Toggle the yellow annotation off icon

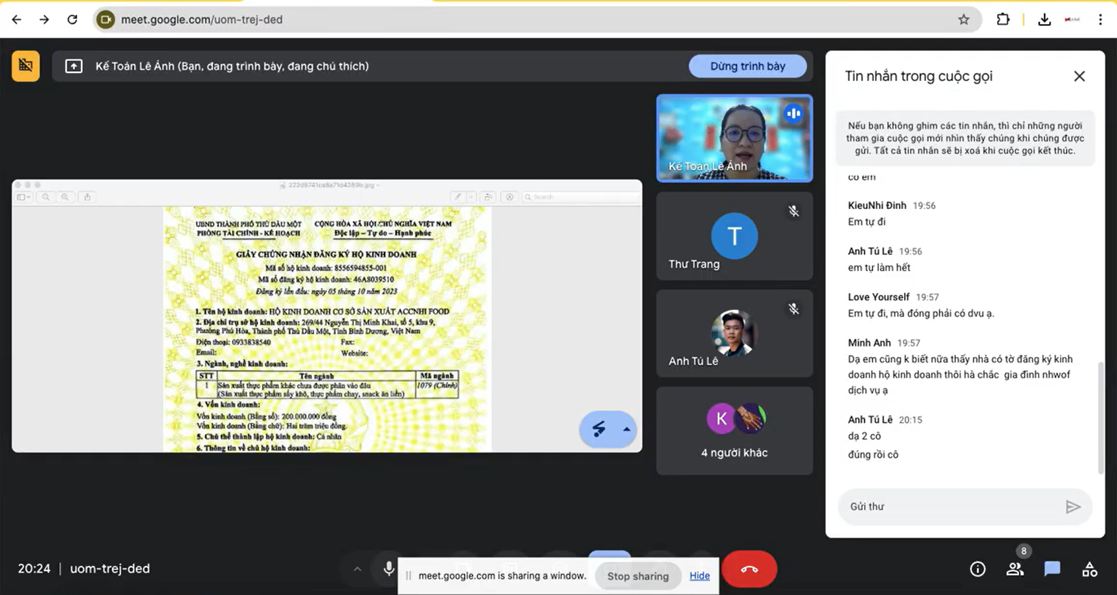coord(26,66)
